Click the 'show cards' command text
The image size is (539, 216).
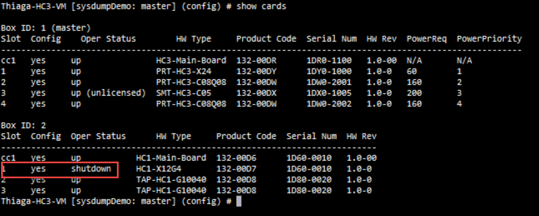(x=261, y=7)
